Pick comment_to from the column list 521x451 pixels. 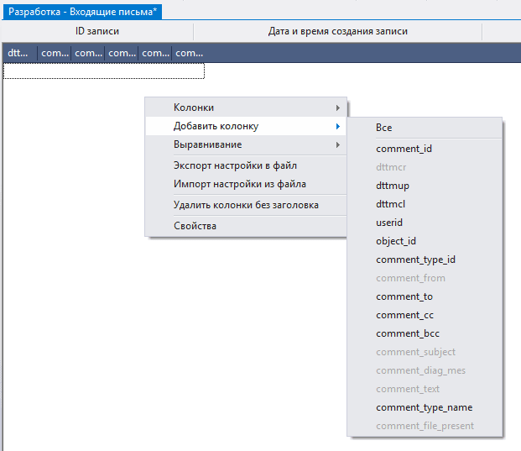pyautogui.click(x=404, y=296)
